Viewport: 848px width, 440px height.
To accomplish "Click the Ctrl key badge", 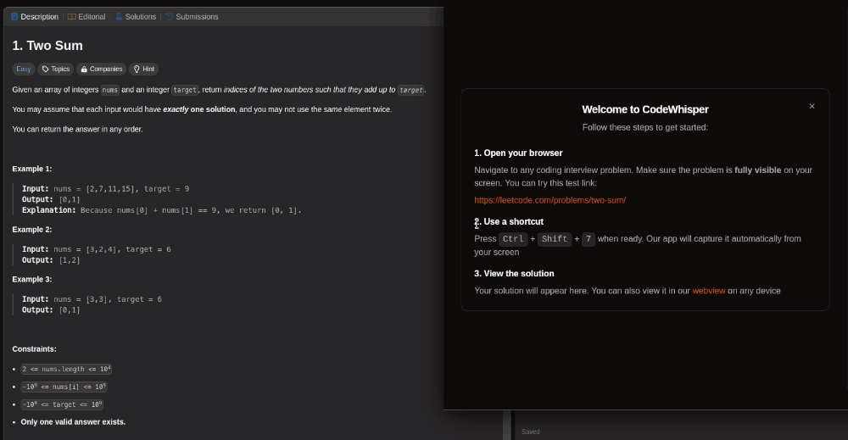I will click(513, 239).
